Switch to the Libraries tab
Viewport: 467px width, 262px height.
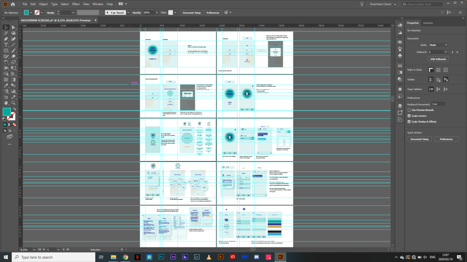point(428,23)
